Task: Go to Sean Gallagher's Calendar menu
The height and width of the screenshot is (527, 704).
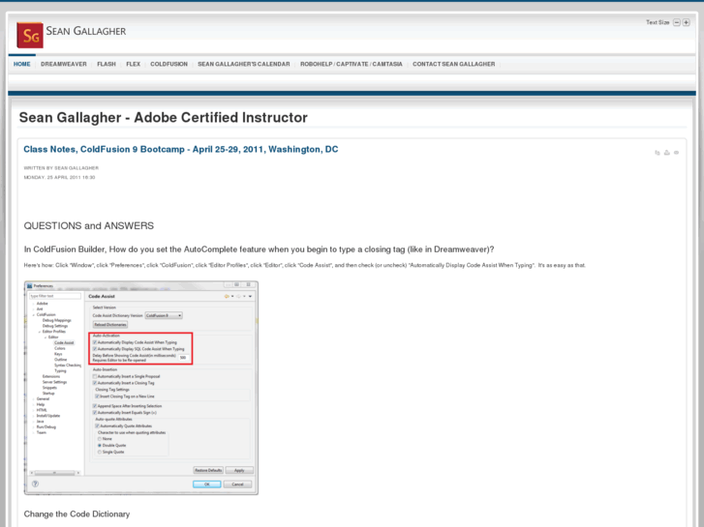Action: 243,64
